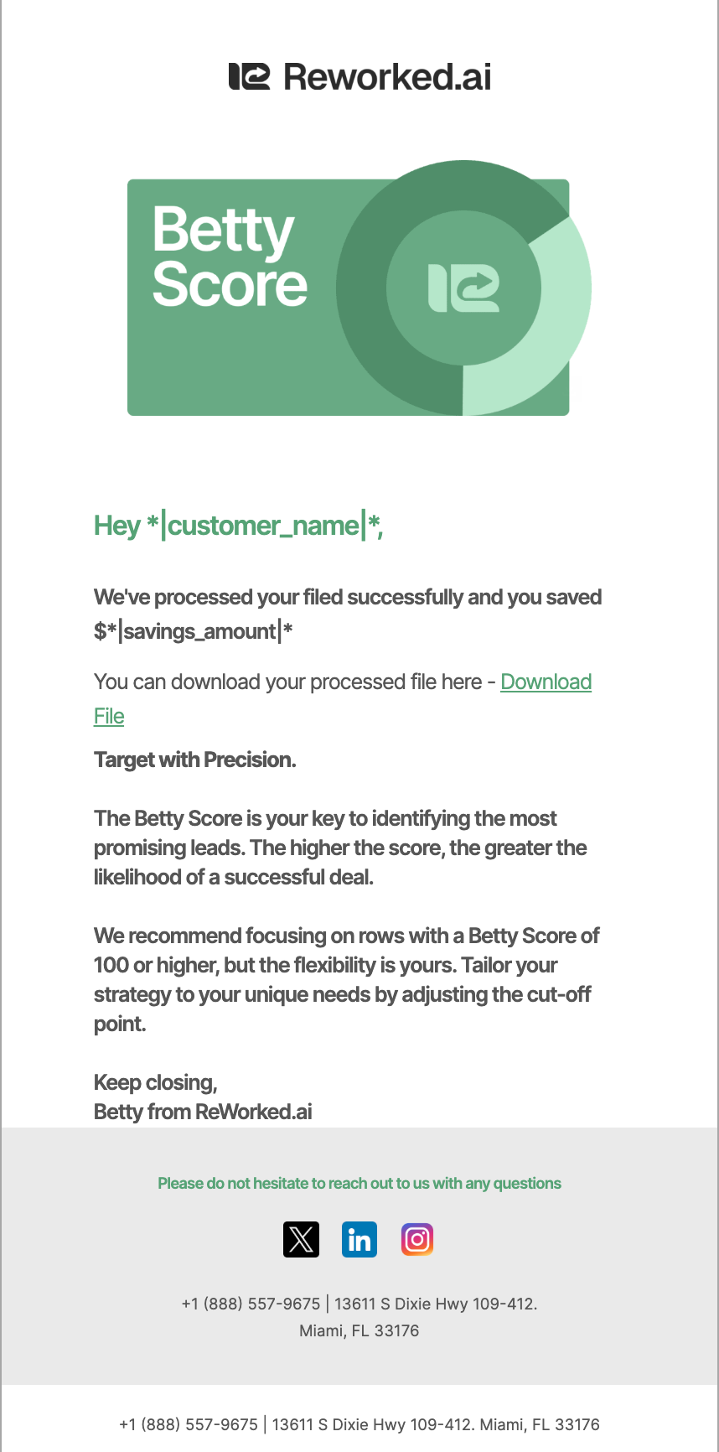Image resolution: width=719 pixels, height=1452 pixels.
Task: Click the address line in the bottom white footer
Action: coord(359,1424)
